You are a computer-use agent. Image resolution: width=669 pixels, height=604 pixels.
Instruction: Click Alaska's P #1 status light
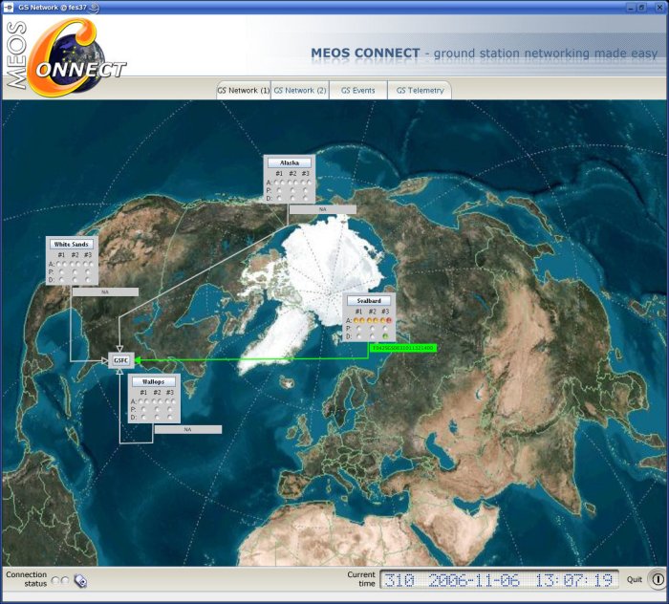point(279,189)
